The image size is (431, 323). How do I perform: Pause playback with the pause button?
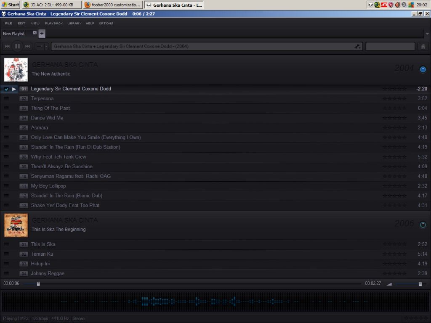[17, 46]
